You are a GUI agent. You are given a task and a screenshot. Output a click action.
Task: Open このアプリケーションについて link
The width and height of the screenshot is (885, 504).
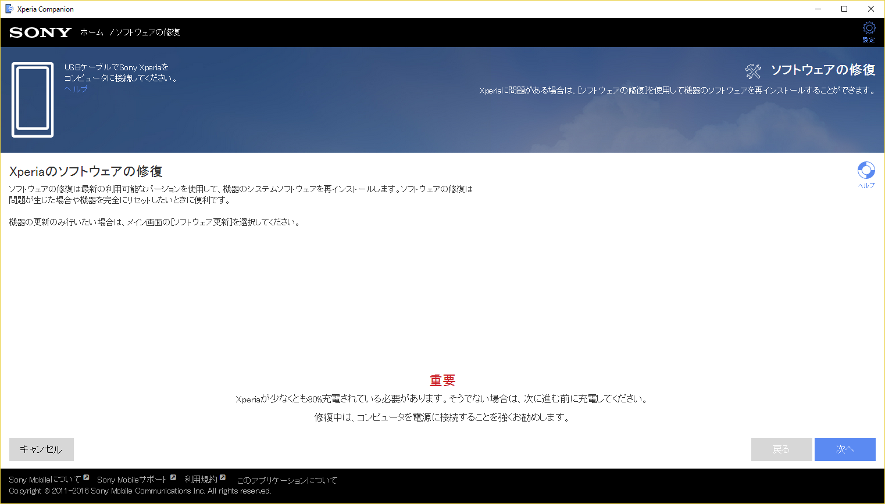click(287, 480)
